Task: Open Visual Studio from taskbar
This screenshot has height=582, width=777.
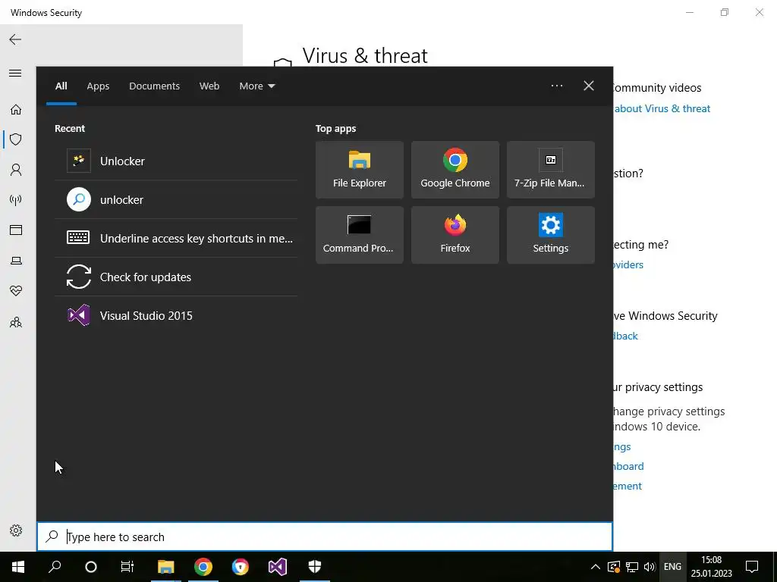Action: [278, 567]
